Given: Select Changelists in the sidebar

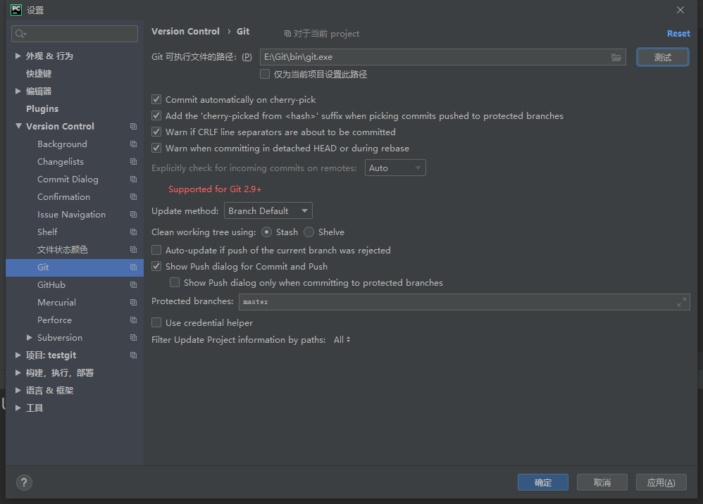Looking at the screenshot, I should pos(61,162).
